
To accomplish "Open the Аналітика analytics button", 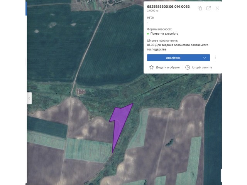I will pyautogui.click(x=178, y=58).
